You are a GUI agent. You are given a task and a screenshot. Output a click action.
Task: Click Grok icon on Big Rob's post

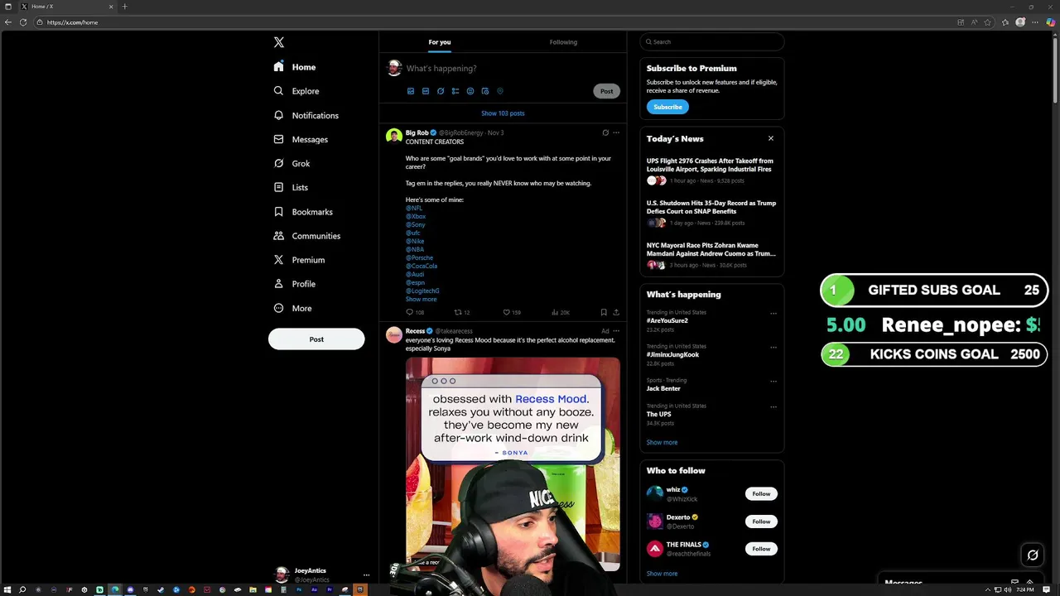click(x=605, y=132)
